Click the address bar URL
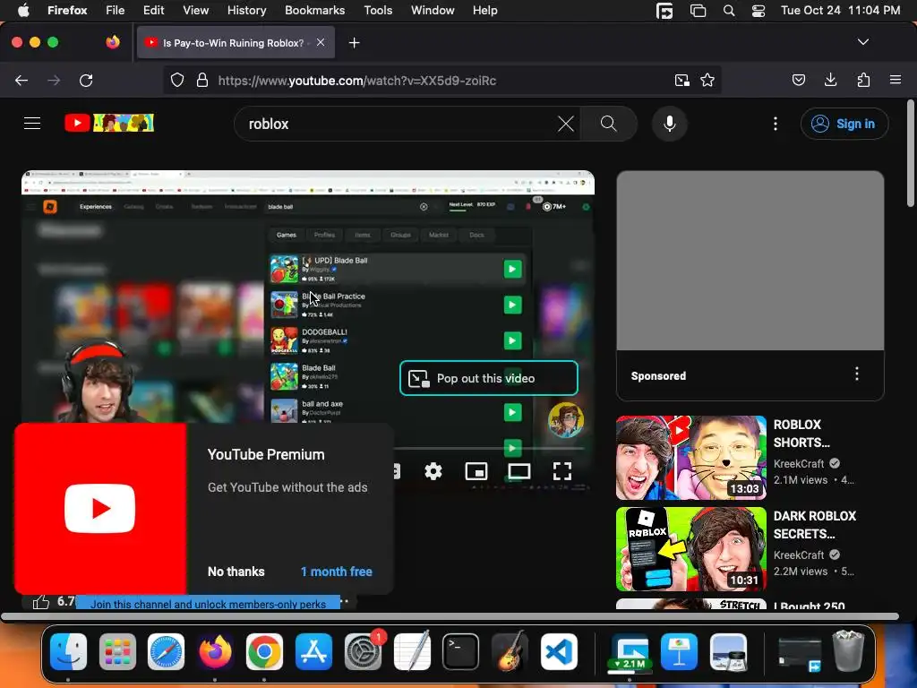The image size is (917, 688). pyautogui.click(x=356, y=81)
